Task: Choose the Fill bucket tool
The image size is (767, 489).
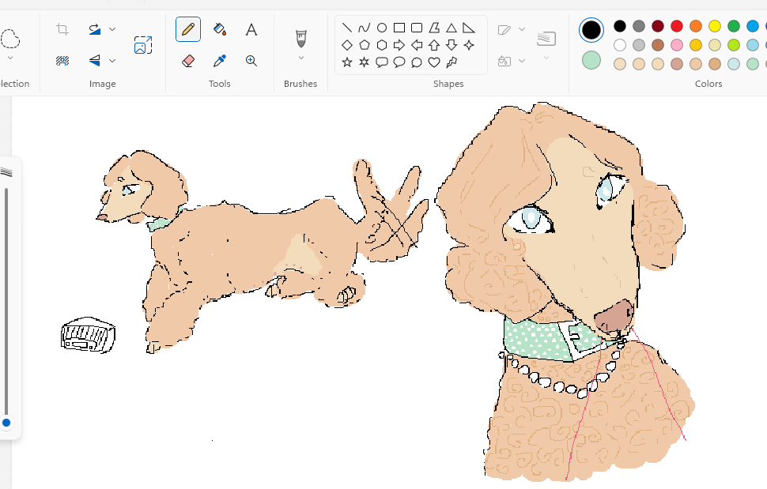Action: [220, 30]
